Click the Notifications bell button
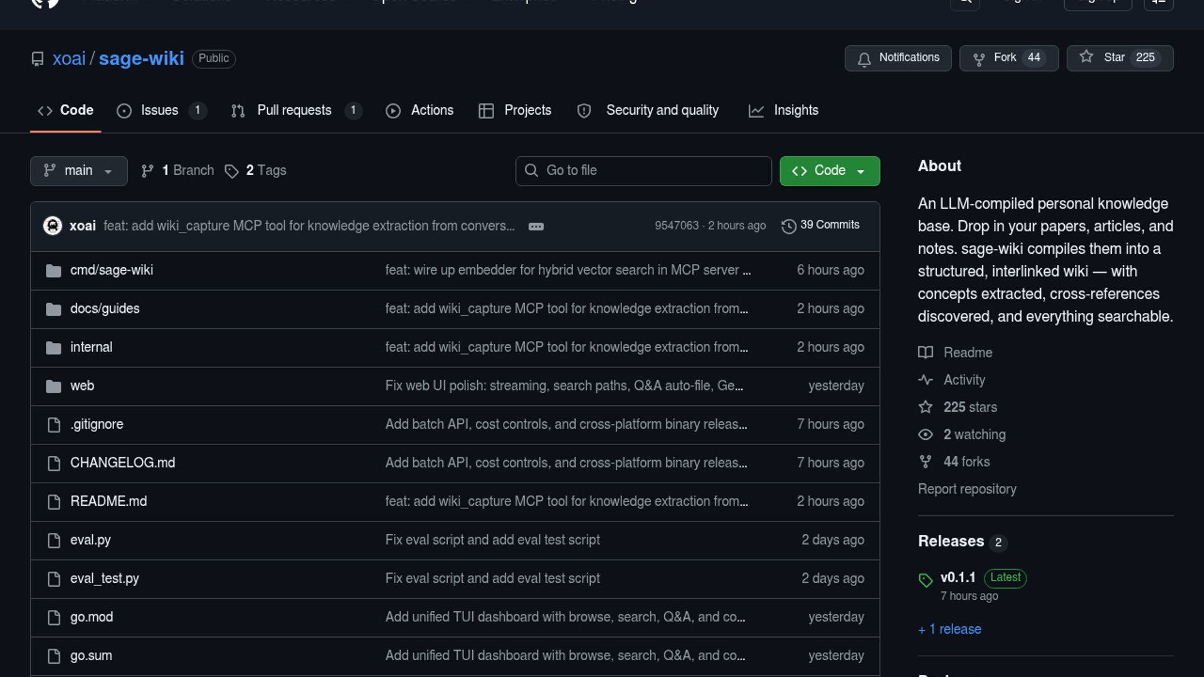 coord(897,58)
